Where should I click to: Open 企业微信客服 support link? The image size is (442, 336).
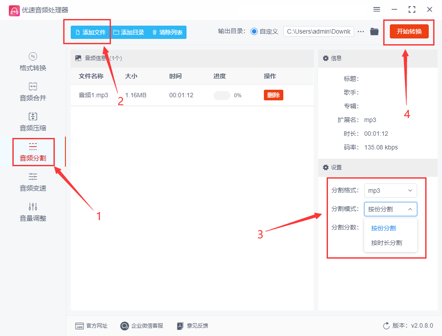(147, 326)
